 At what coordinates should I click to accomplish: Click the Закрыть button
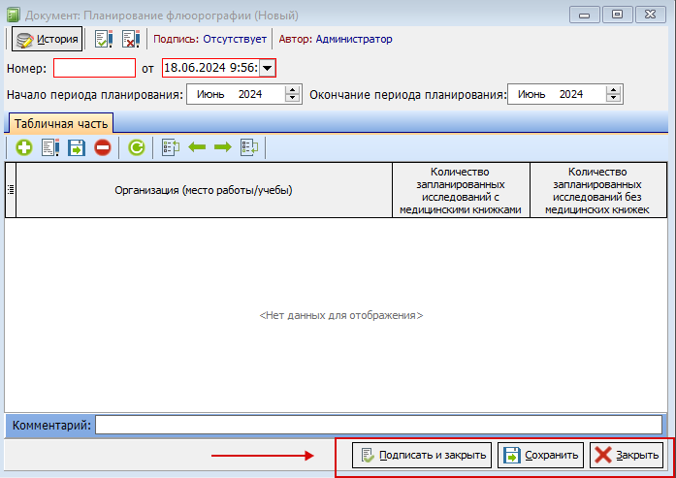point(627,455)
